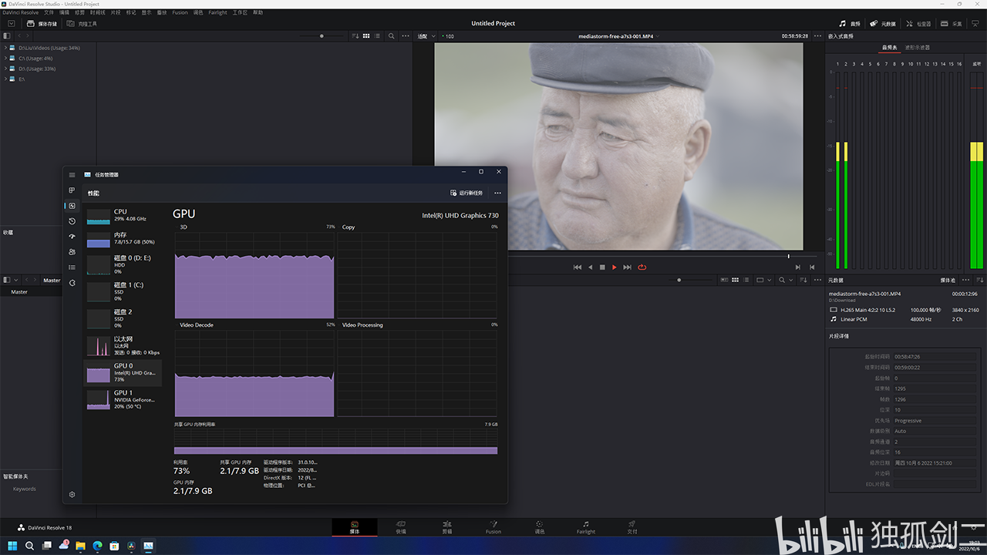Open top-left workspace layout dropdown
The height and width of the screenshot is (555, 987).
pyautogui.click(x=11, y=24)
